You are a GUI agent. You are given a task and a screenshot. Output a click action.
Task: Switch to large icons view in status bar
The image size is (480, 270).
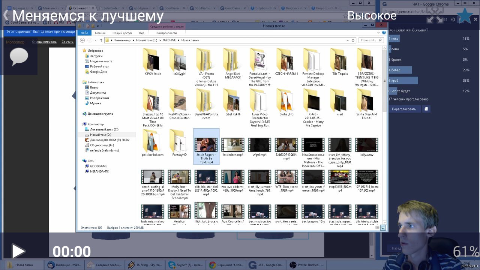coord(383,228)
